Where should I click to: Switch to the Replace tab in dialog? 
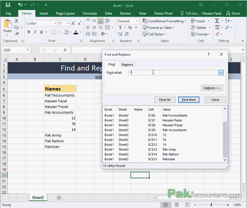(127, 65)
